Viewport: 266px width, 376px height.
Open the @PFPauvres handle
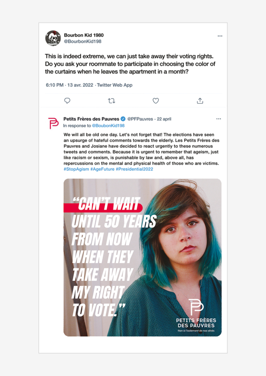click(140, 119)
